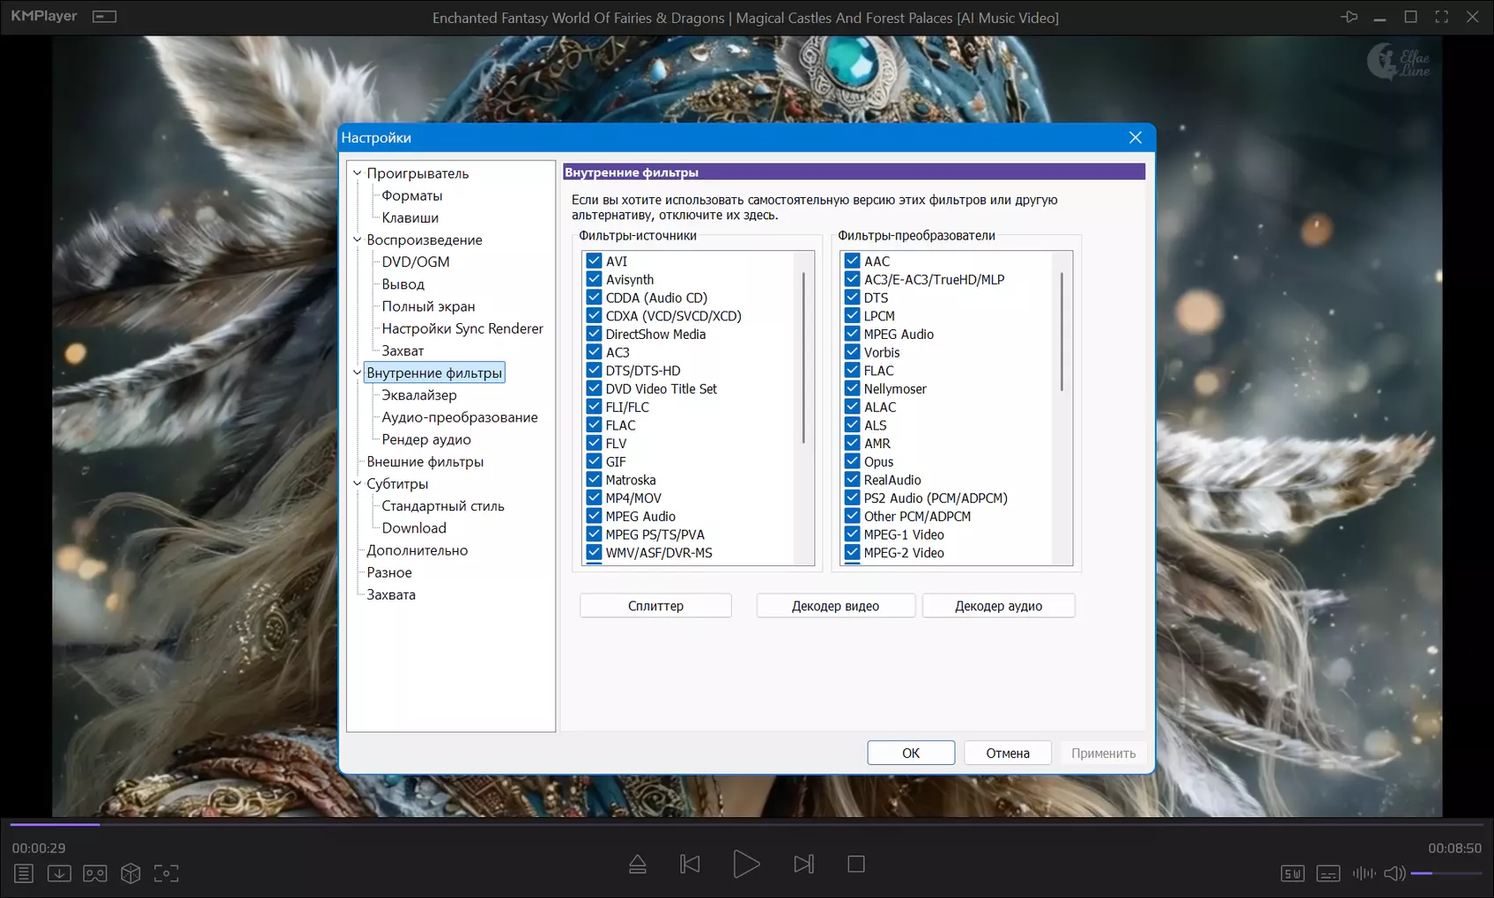
Task: Select Настройки Sync Renderer item
Action: [x=462, y=328]
